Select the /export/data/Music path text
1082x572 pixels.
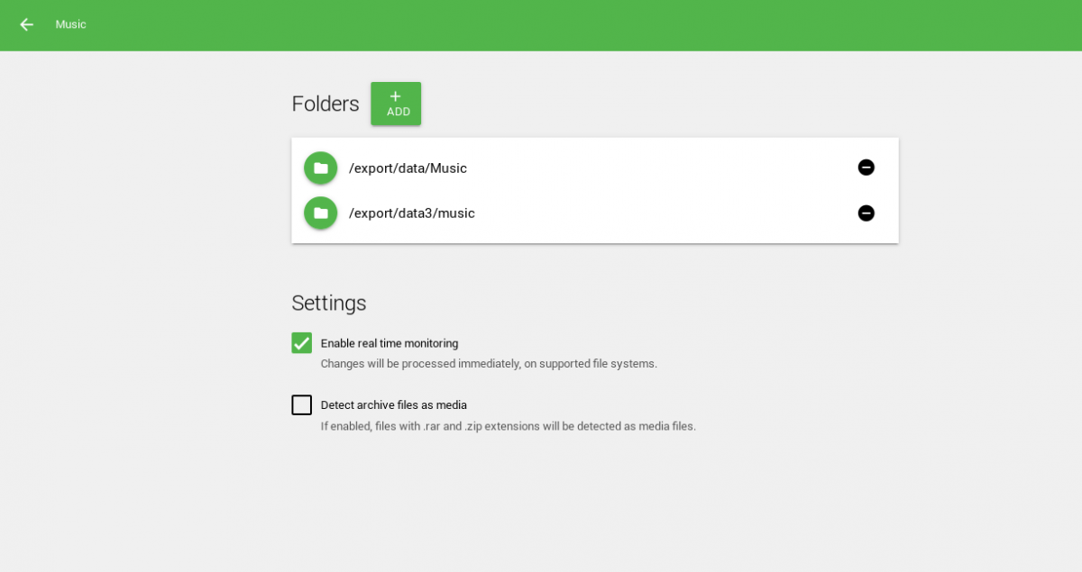(408, 168)
